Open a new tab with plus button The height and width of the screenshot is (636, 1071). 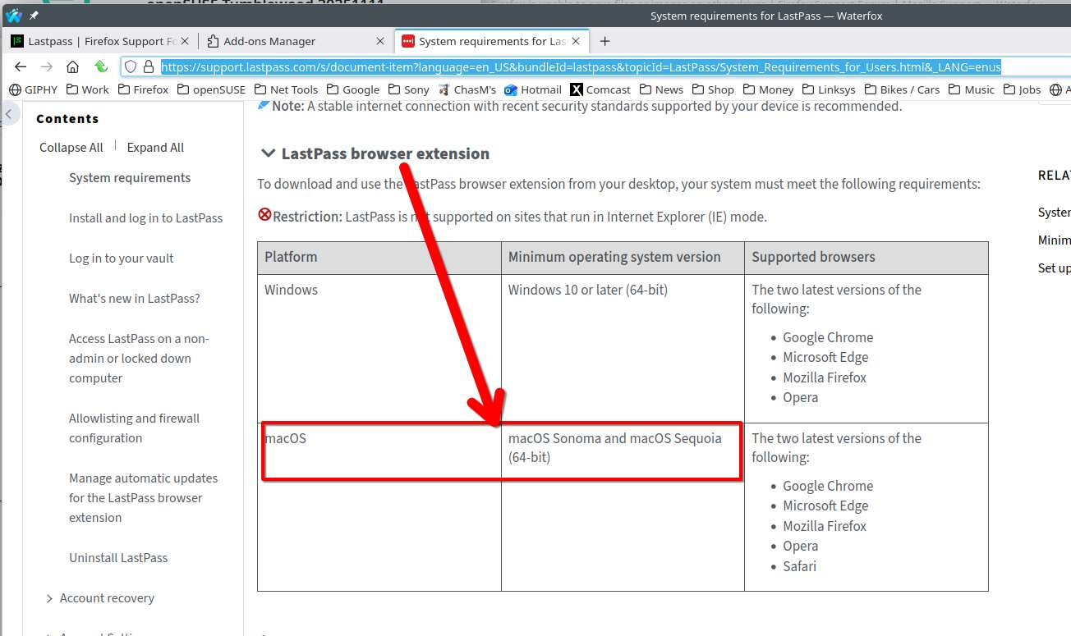point(605,41)
